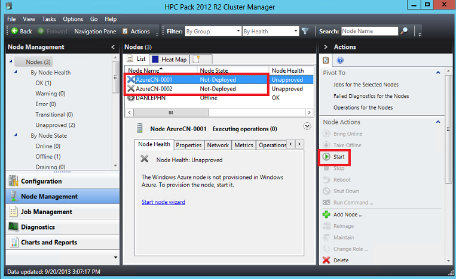The width and height of the screenshot is (456, 279).
Task: Click the green Start play icon
Action: (x=326, y=157)
